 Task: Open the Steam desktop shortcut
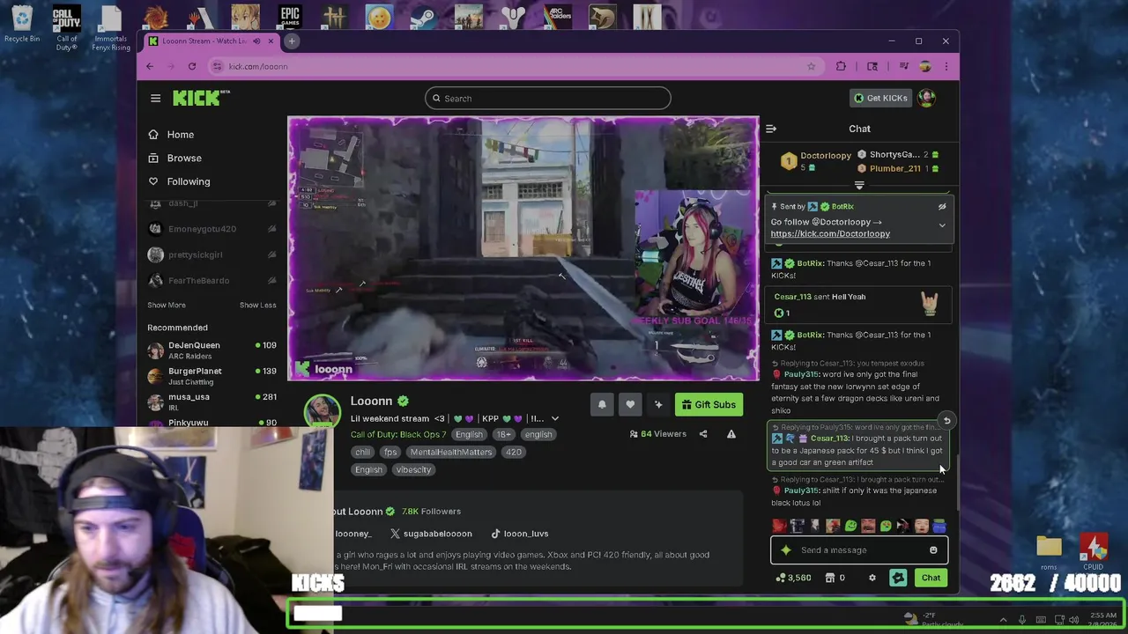pos(423,18)
